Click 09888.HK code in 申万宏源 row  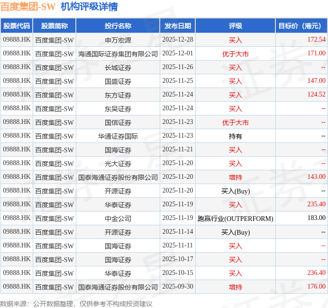[17, 39]
